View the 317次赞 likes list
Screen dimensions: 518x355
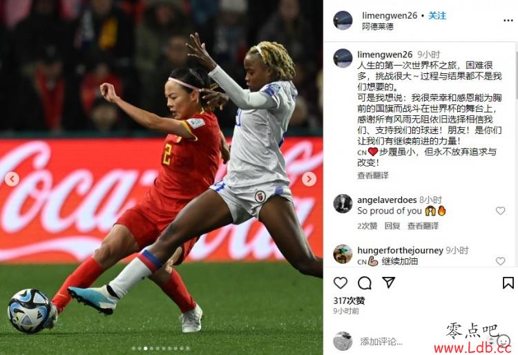[x=349, y=300]
